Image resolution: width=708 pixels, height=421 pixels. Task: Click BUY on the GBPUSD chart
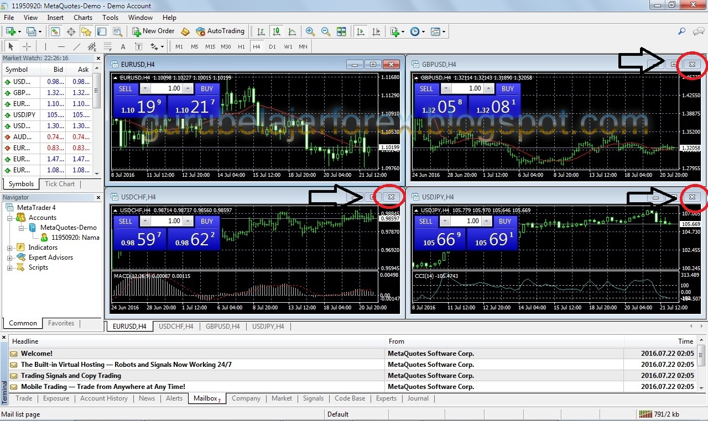pos(508,88)
